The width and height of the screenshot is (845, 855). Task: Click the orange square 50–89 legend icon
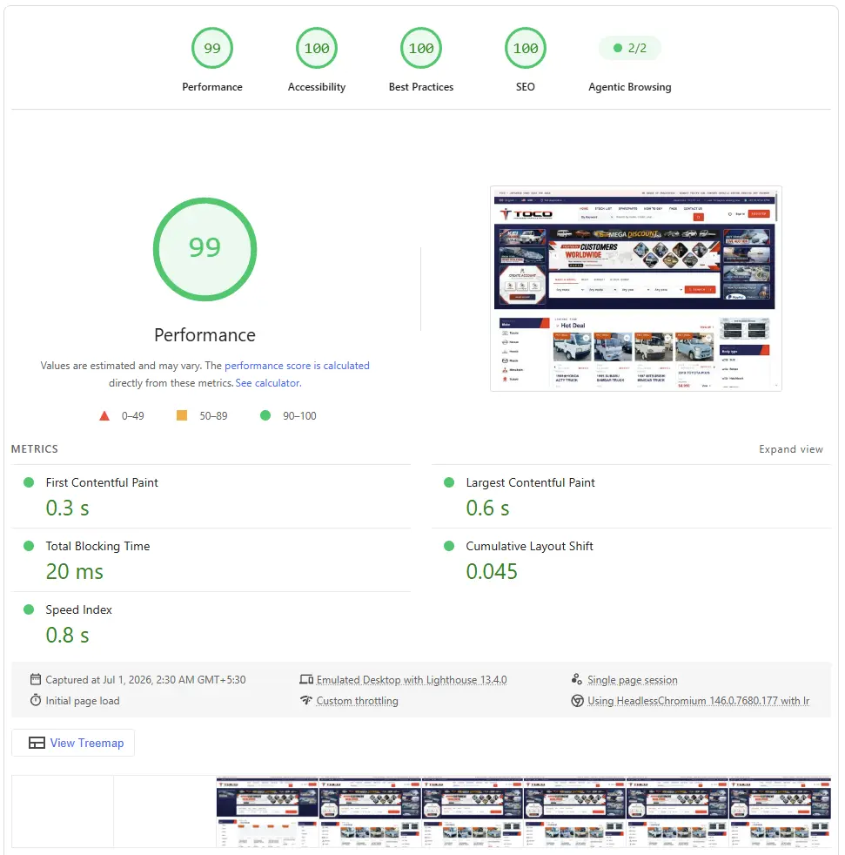click(x=182, y=415)
